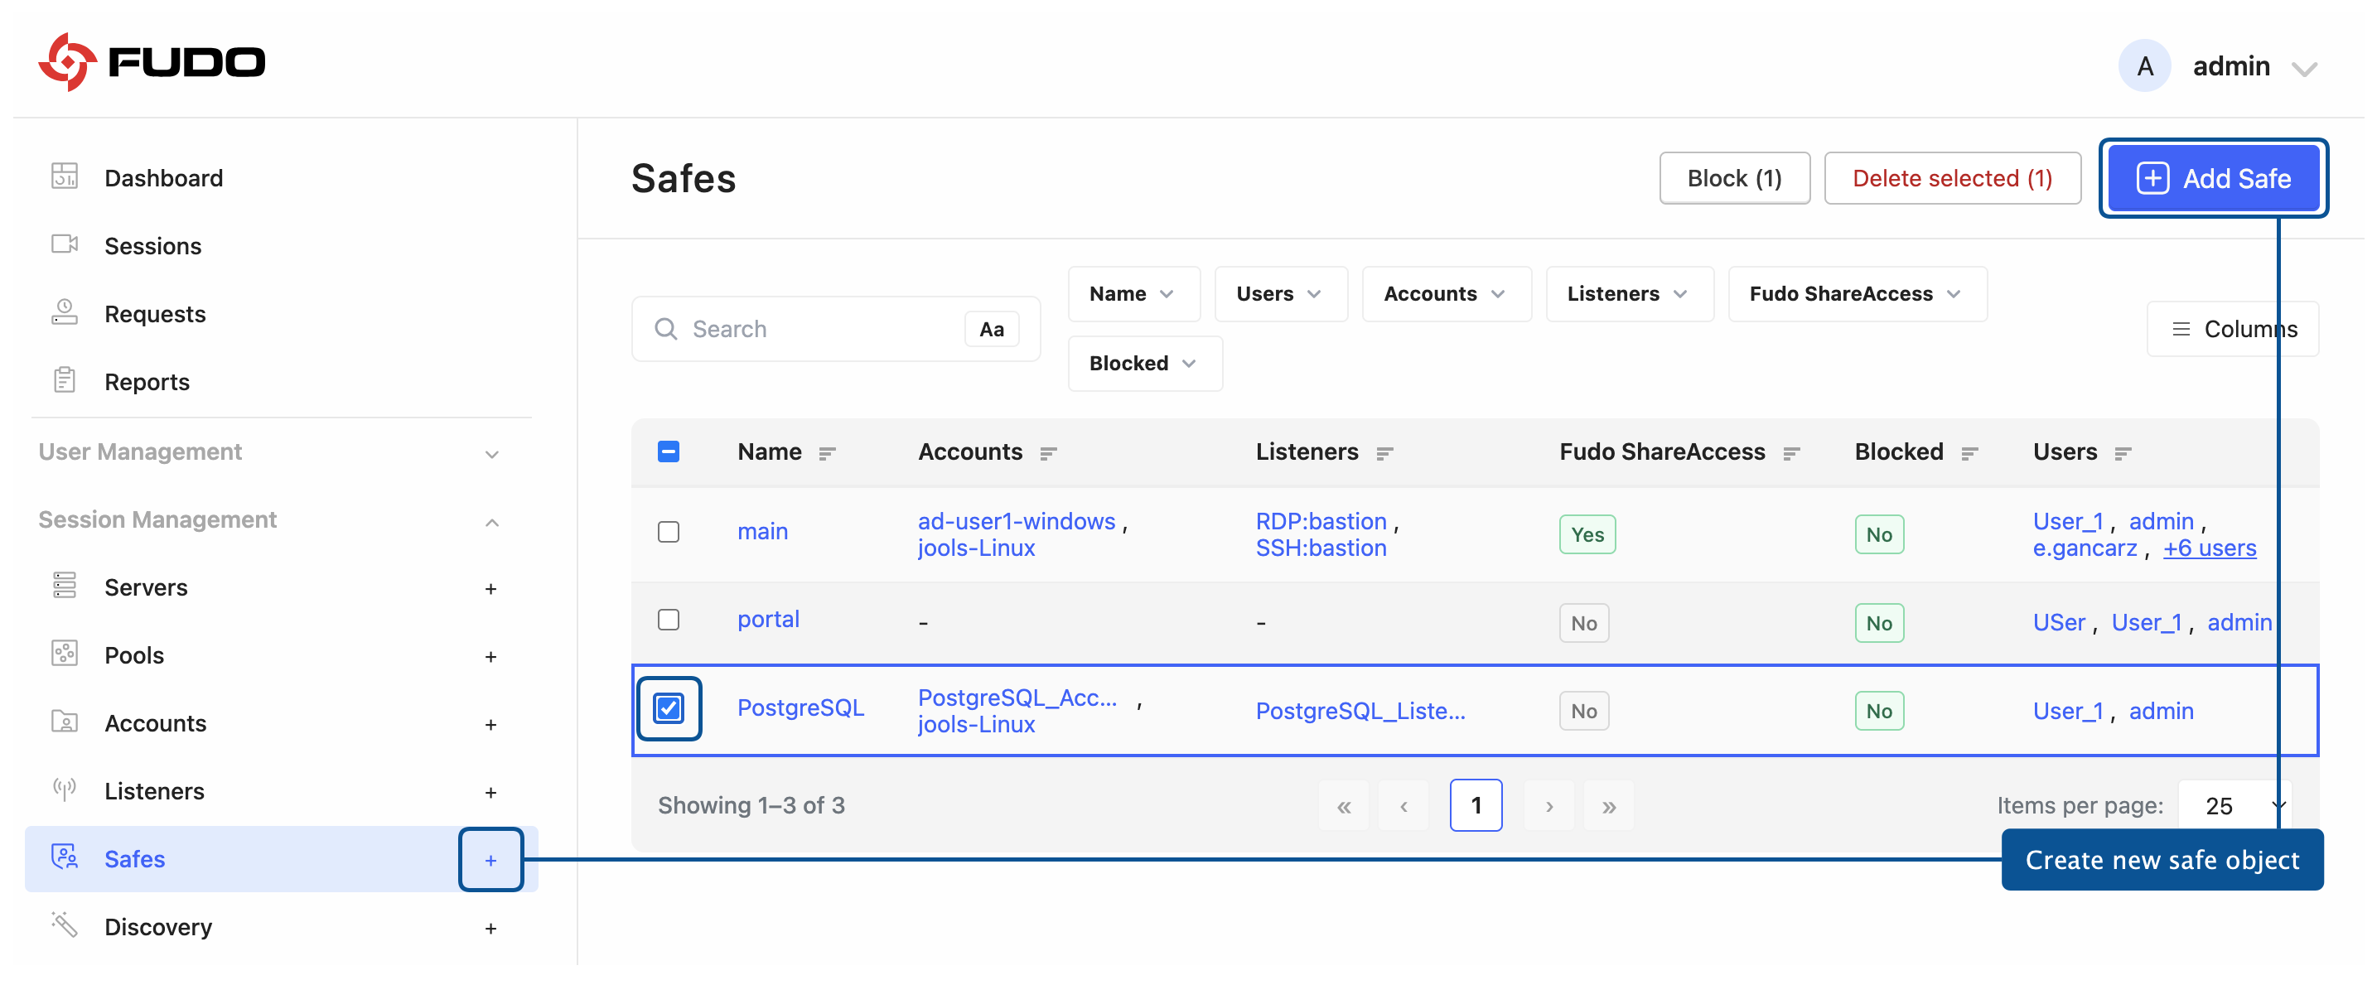
Task: Click the Servers icon in sidebar
Action: (64, 586)
